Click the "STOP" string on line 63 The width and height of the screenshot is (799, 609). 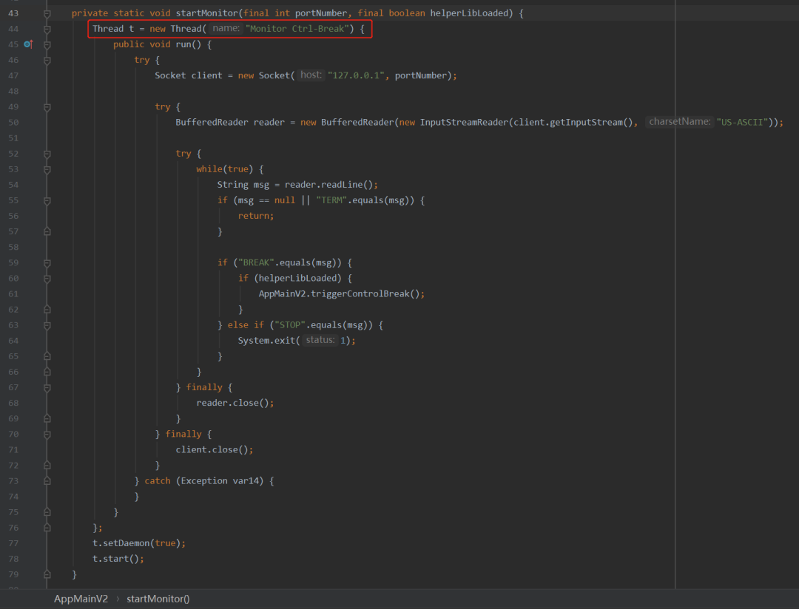pyautogui.click(x=290, y=325)
